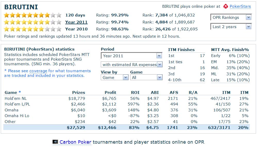Open the estimated RA expenses dropdown
257x147 pixels.
click(x=132, y=65)
